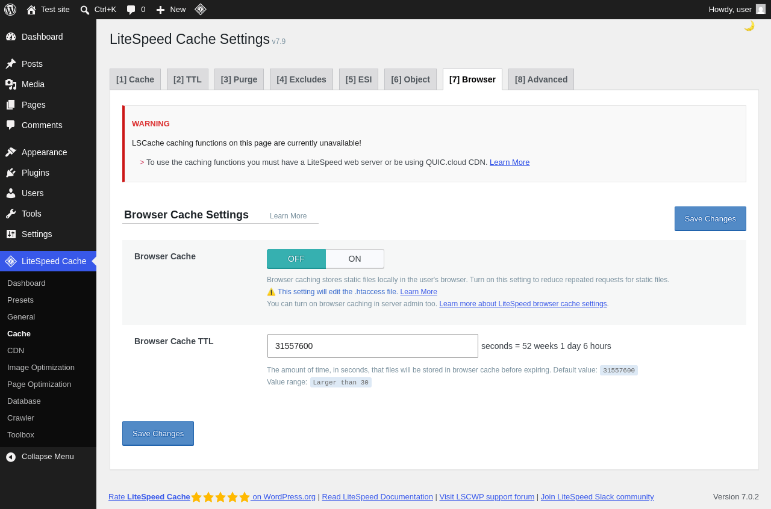Open LiteSpeed browser cache settings link

pyautogui.click(x=523, y=304)
